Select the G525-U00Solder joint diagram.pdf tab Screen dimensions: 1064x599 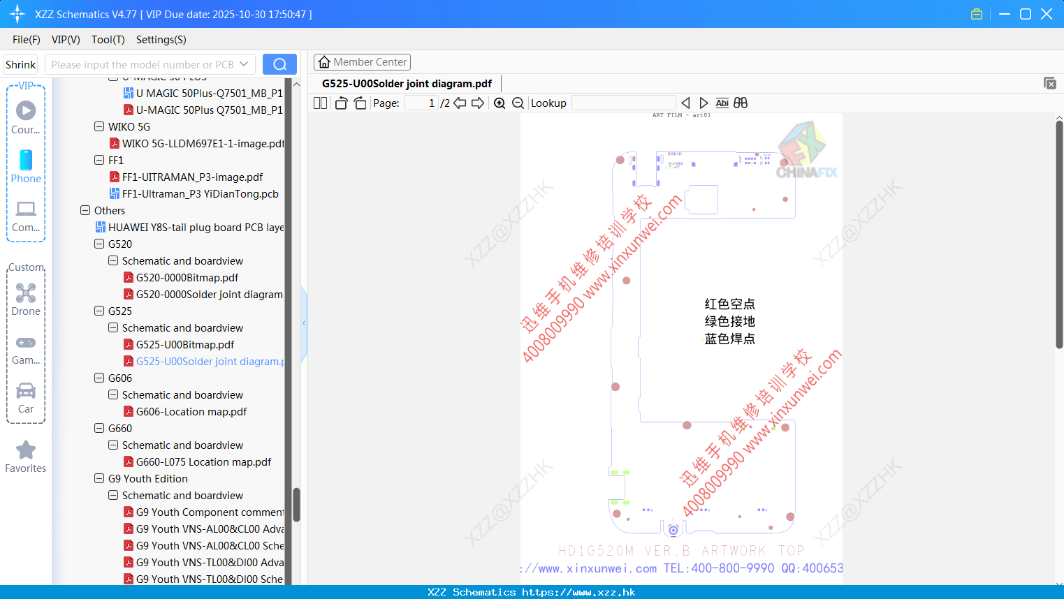407,83
